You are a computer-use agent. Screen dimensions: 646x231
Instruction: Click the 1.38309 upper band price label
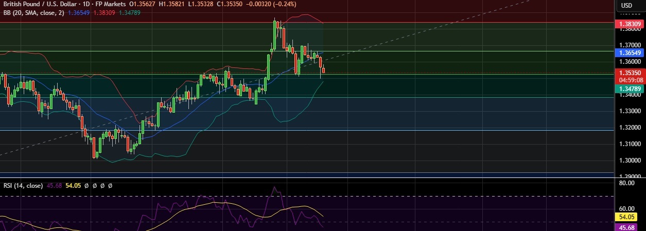tap(629, 24)
